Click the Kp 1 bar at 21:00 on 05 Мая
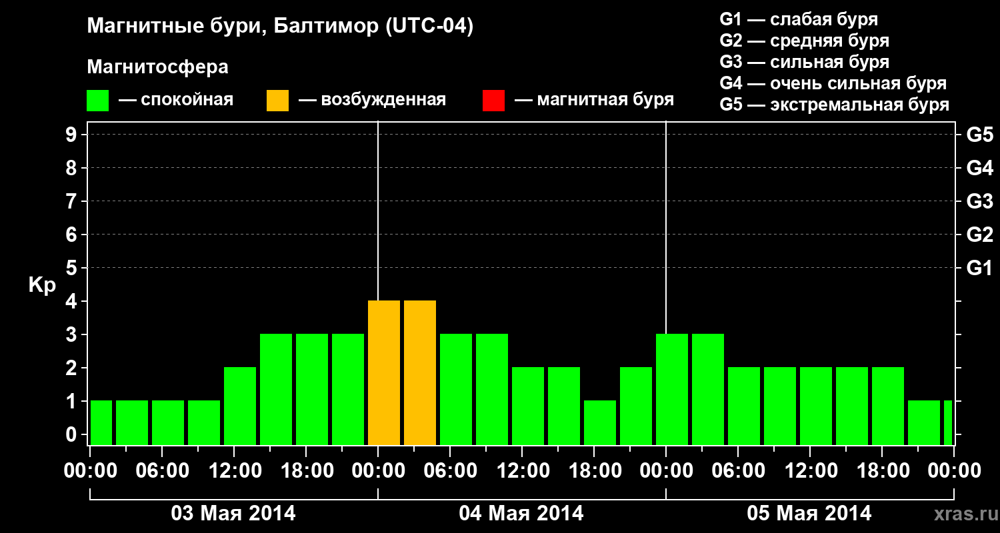Viewport: 1000px width, 533px height. pyautogui.click(x=924, y=423)
